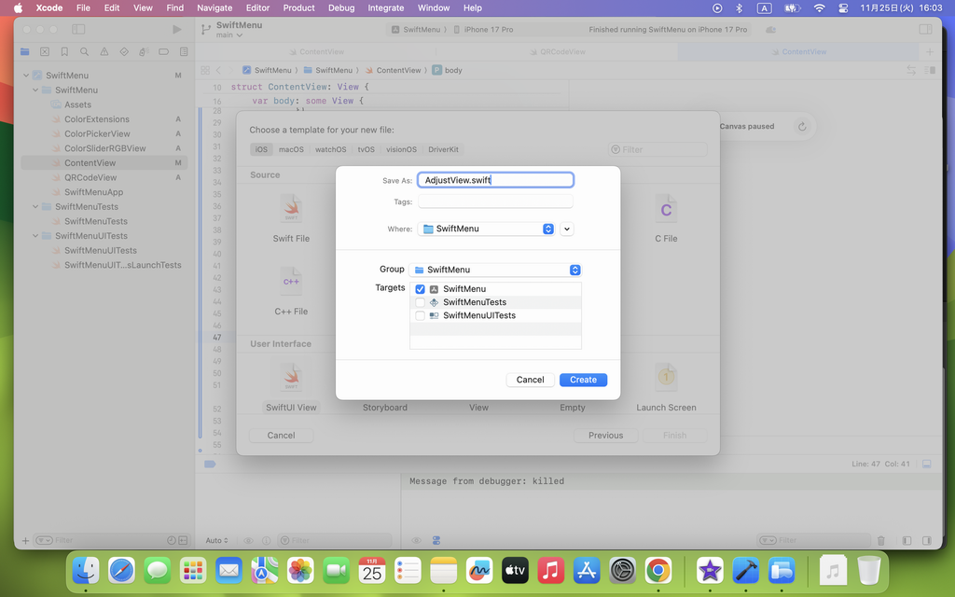The width and height of the screenshot is (955, 597).
Task: Click the Create button
Action: [583, 380]
